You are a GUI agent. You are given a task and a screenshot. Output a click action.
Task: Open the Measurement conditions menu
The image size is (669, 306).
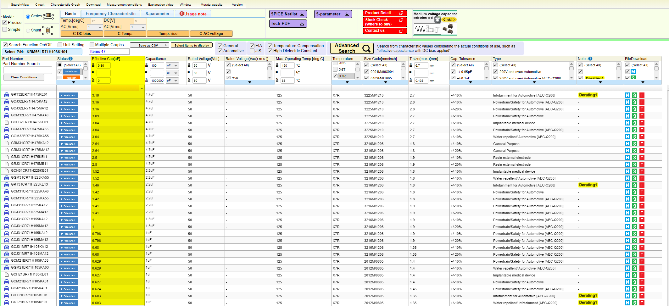coord(124,5)
